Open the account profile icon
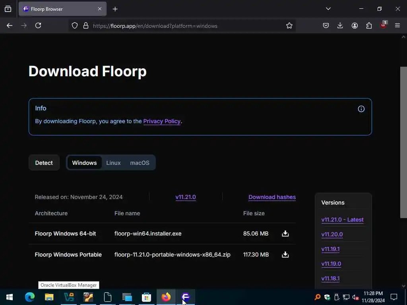The height and width of the screenshot is (305, 407). pos(355,26)
